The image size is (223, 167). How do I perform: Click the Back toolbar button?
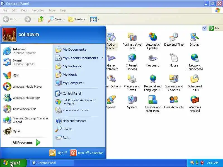click(10, 19)
